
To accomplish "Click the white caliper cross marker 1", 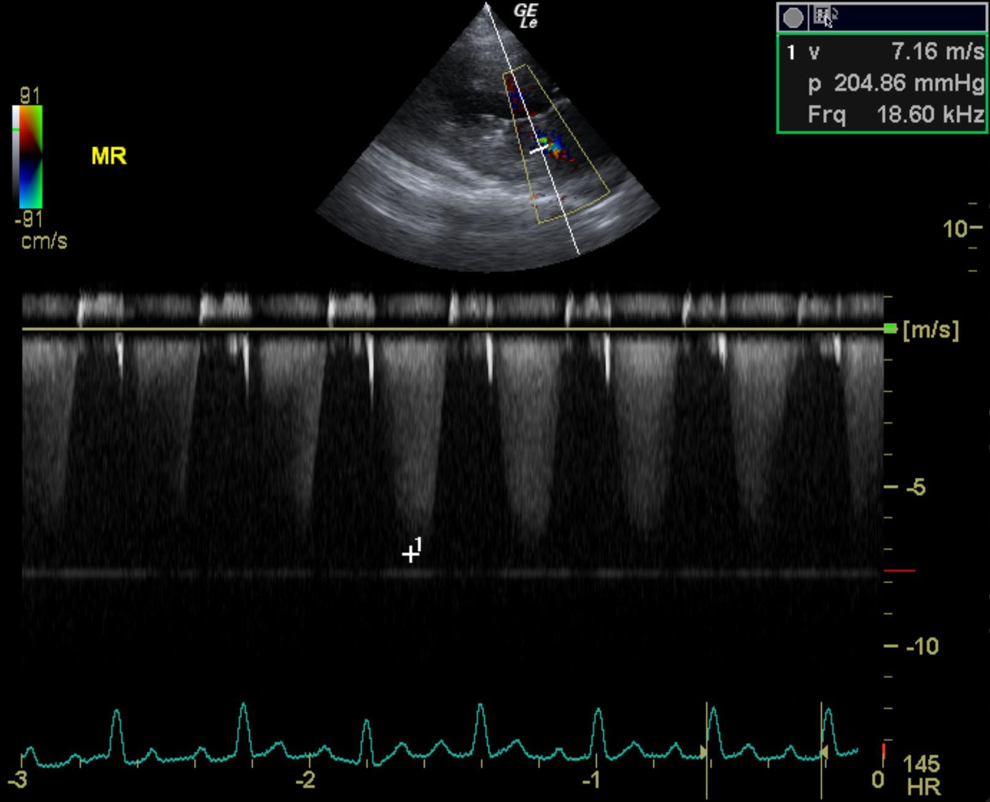I will click(x=409, y=554).
